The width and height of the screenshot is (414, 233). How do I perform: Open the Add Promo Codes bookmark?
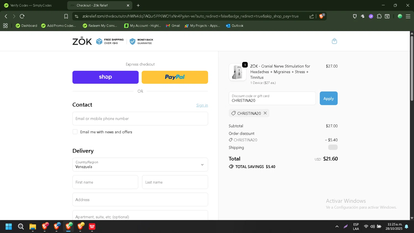tap(59, 26)
